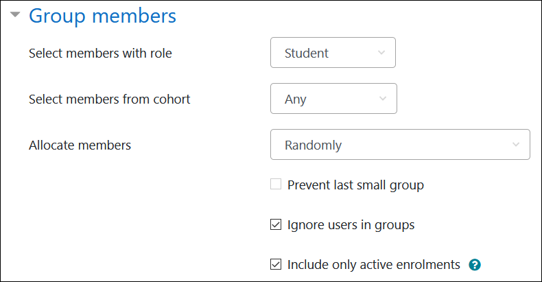Open help icon beside active enrolments
Viewport: 542px width, 282px height.
[x=473, y=264]
